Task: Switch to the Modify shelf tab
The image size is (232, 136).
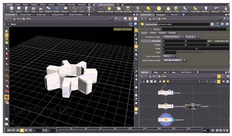Action: (18, 5)
